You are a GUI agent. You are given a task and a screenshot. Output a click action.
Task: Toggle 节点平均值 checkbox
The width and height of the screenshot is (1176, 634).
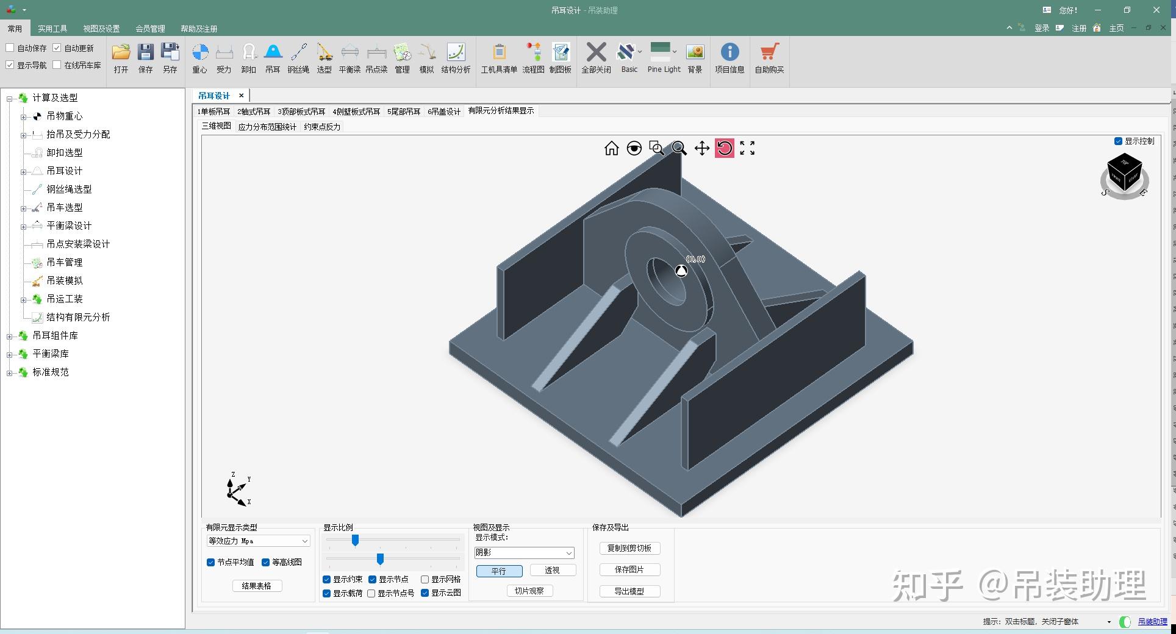click(x=210, y=562)
